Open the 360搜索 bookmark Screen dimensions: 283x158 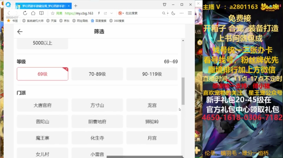coord(117,21)
